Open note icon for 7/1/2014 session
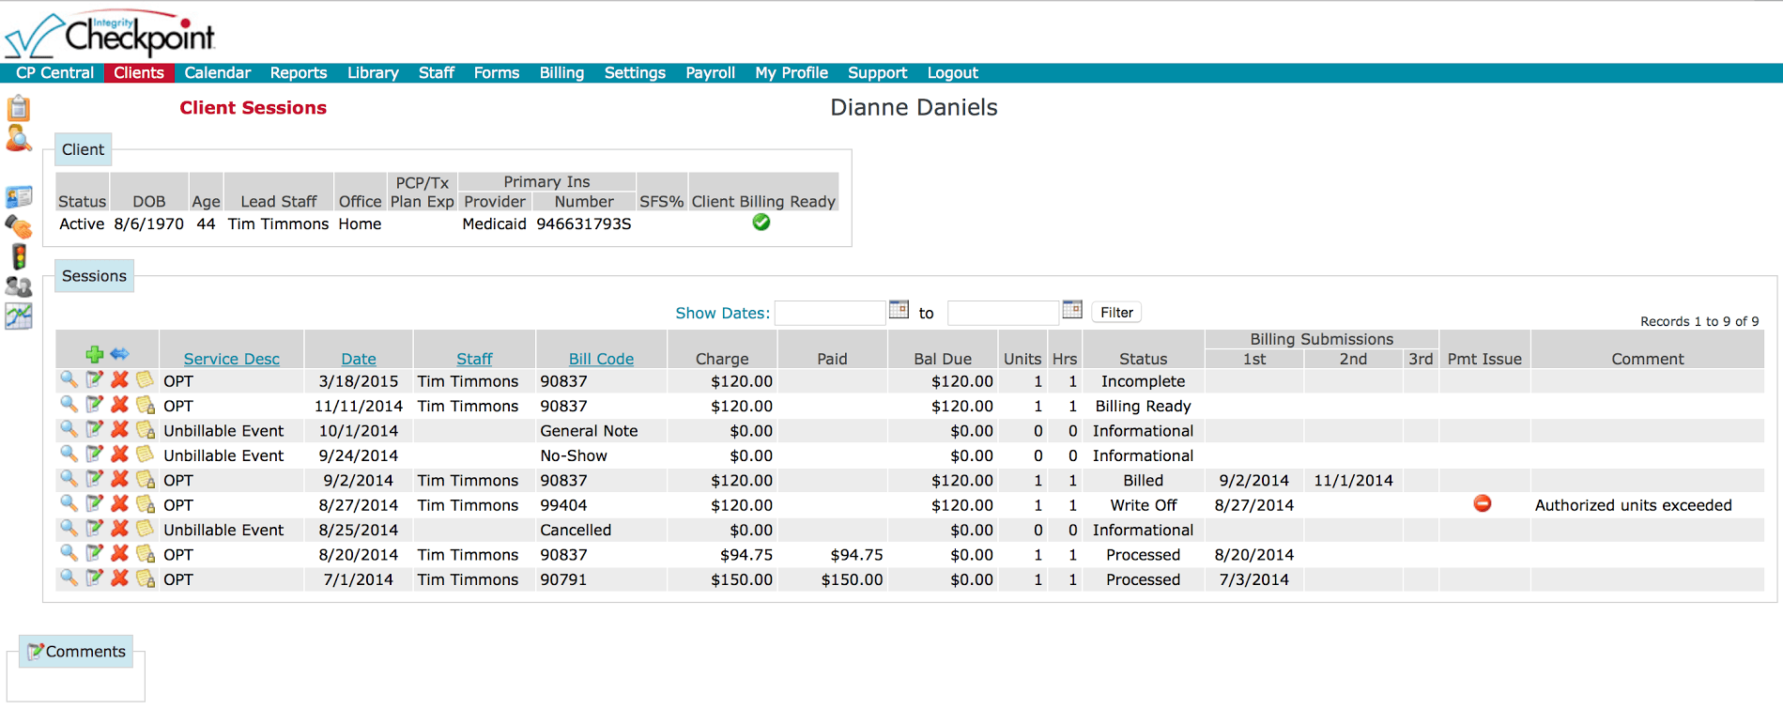 tap(146, 578)
